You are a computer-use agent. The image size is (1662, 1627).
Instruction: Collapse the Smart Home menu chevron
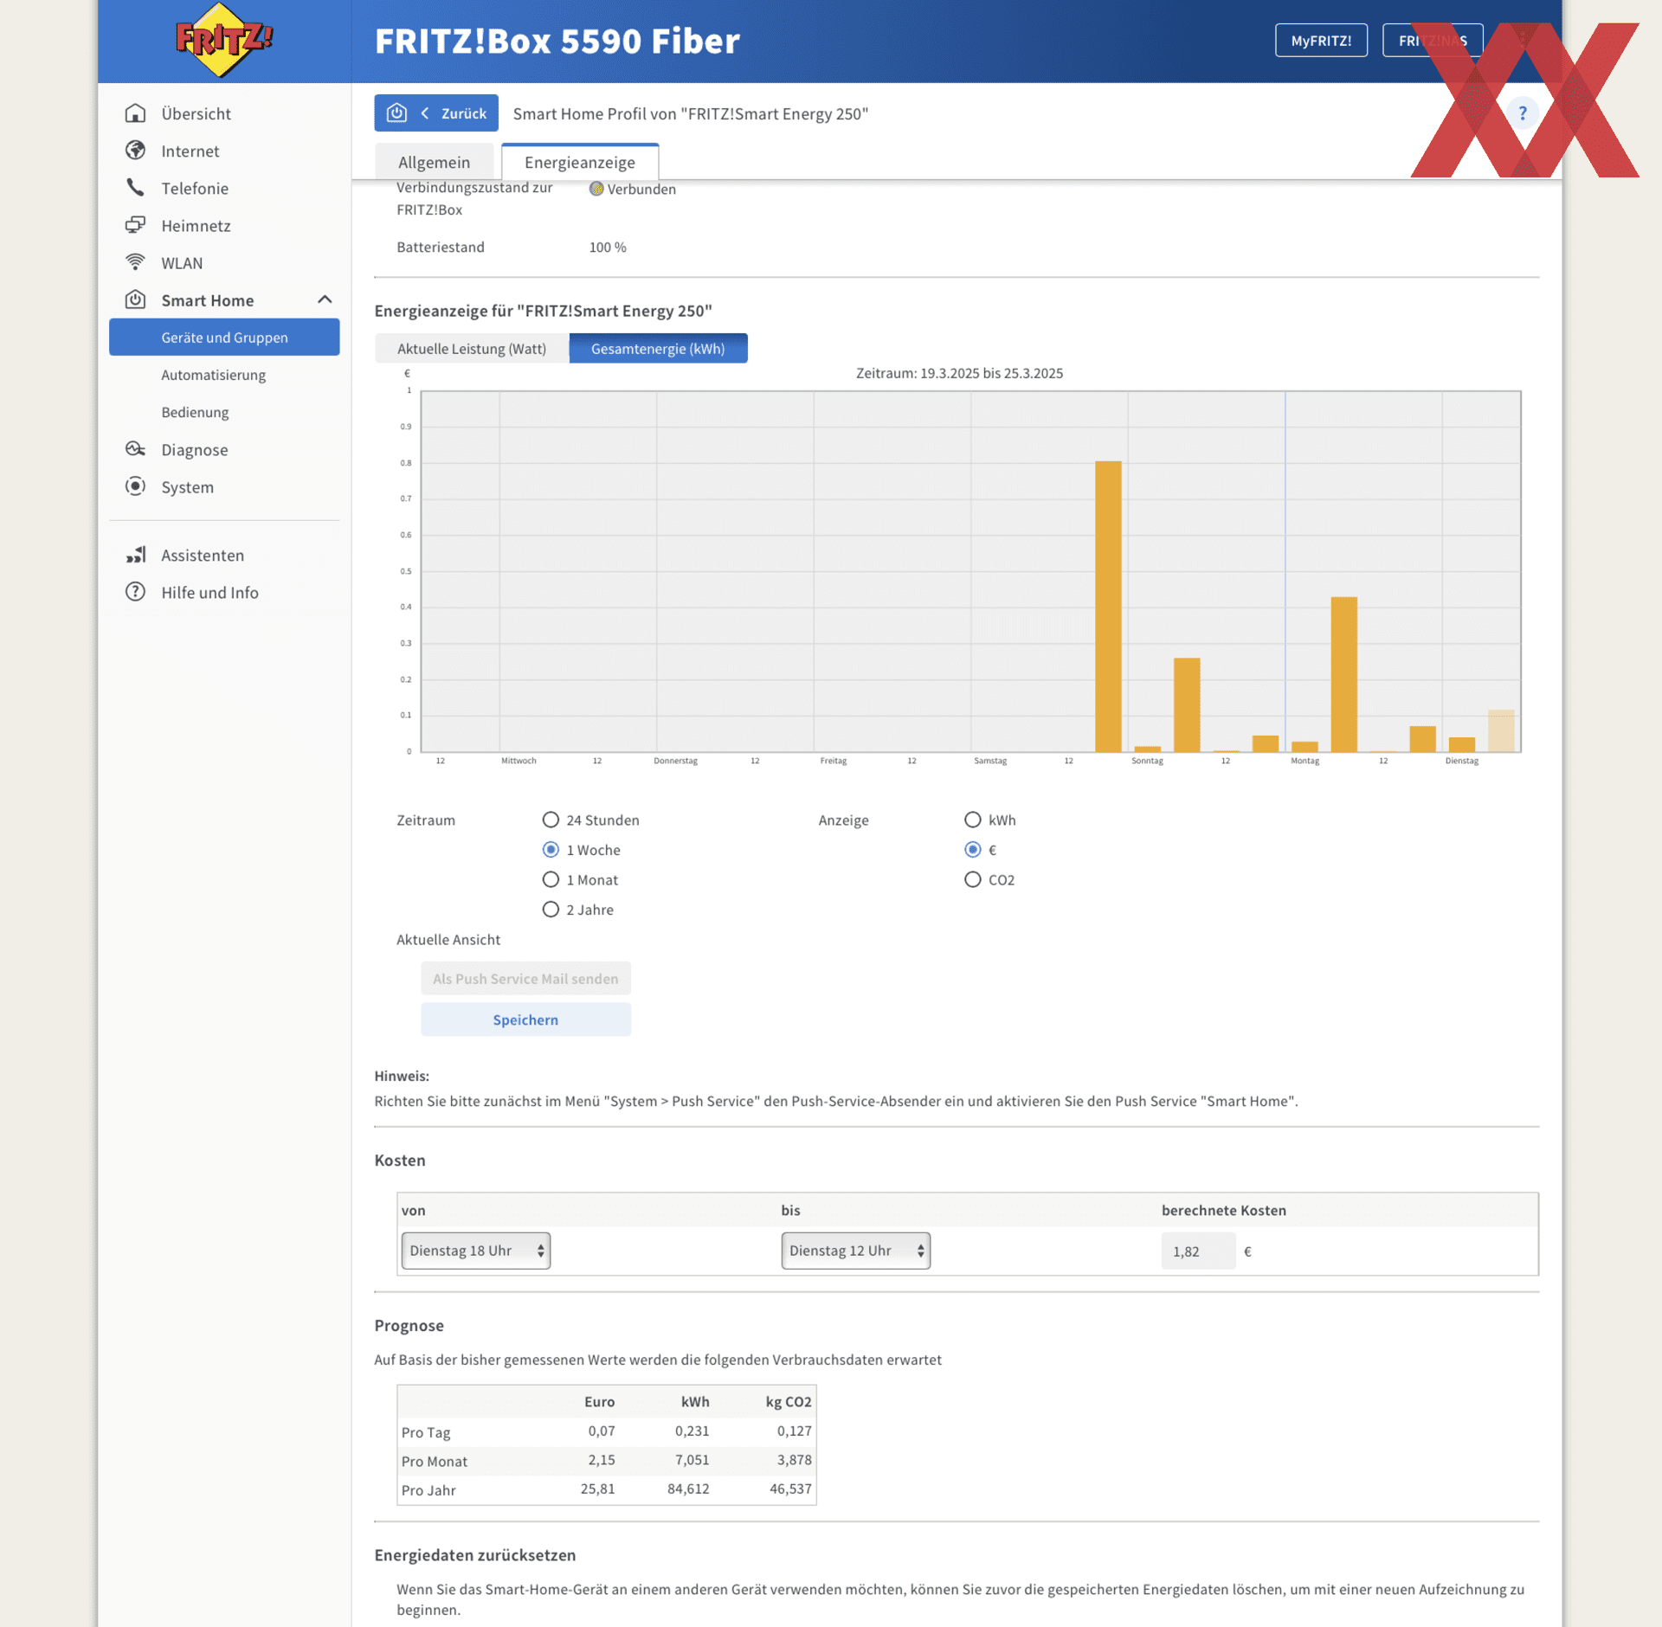click(x=325, y=299)
